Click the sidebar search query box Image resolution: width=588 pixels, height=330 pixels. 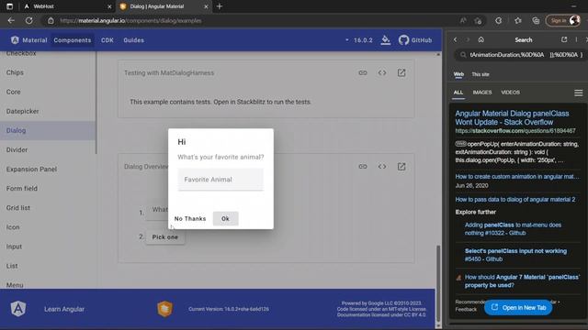tap(521, 55)
